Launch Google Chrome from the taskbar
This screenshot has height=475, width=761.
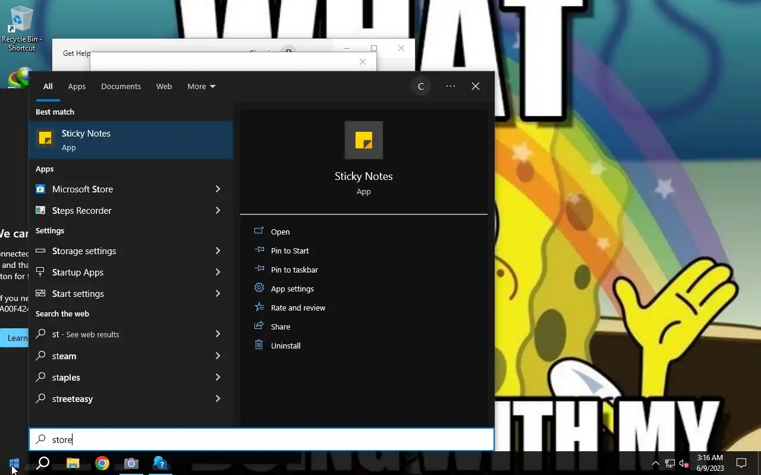(102, 463)
